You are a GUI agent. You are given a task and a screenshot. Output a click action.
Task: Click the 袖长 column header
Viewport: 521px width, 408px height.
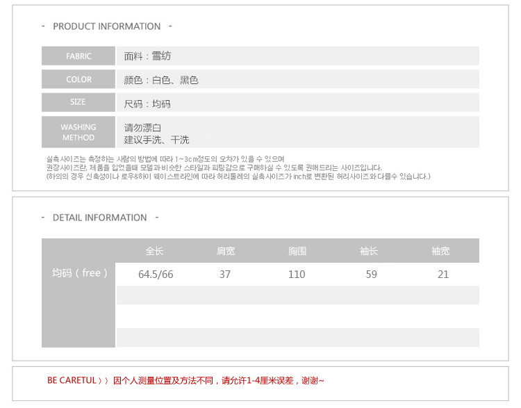click(x=369, y=251)
